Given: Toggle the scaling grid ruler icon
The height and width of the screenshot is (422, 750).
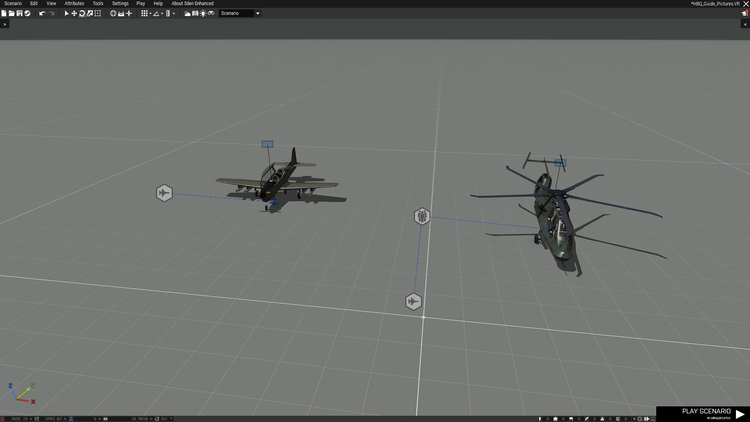Looking at the screenshot, I should 168,13.
